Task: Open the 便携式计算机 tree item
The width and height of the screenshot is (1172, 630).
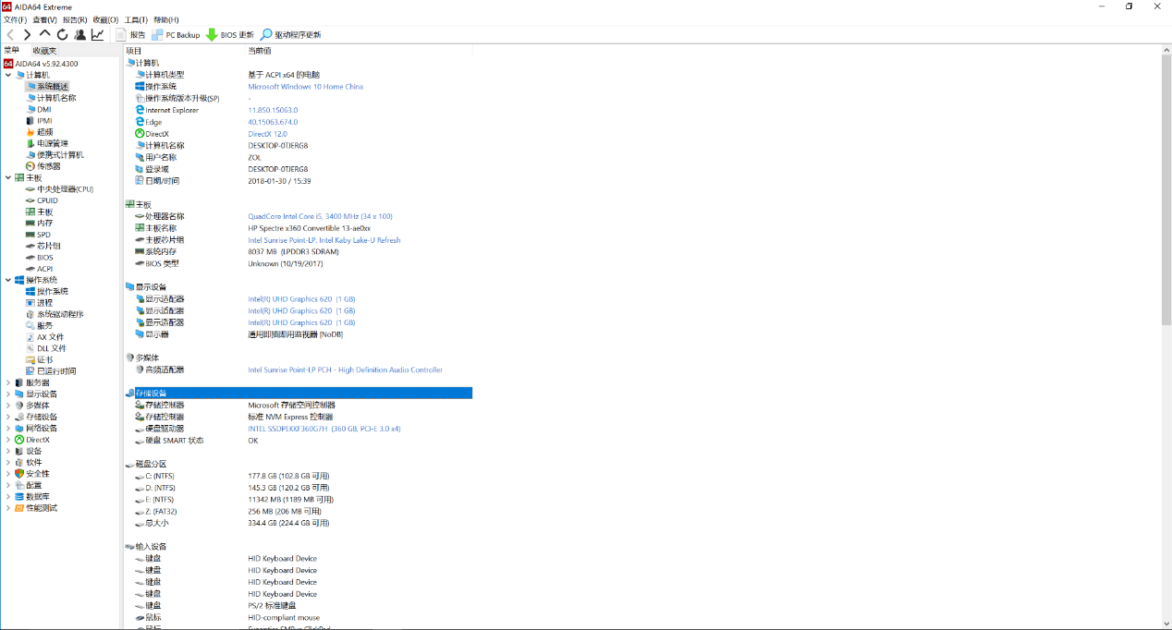Action: tap(55, 154)
